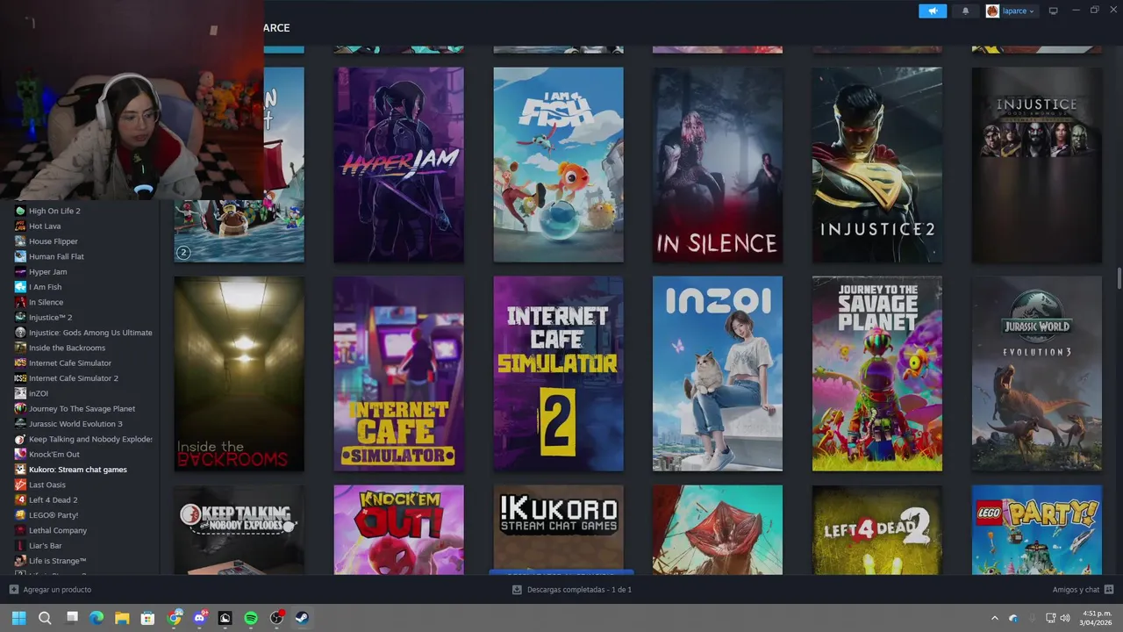Select Liar's Bar in the sidebar
Viewport: 1123px width, 632px height.
click(45, 546)
